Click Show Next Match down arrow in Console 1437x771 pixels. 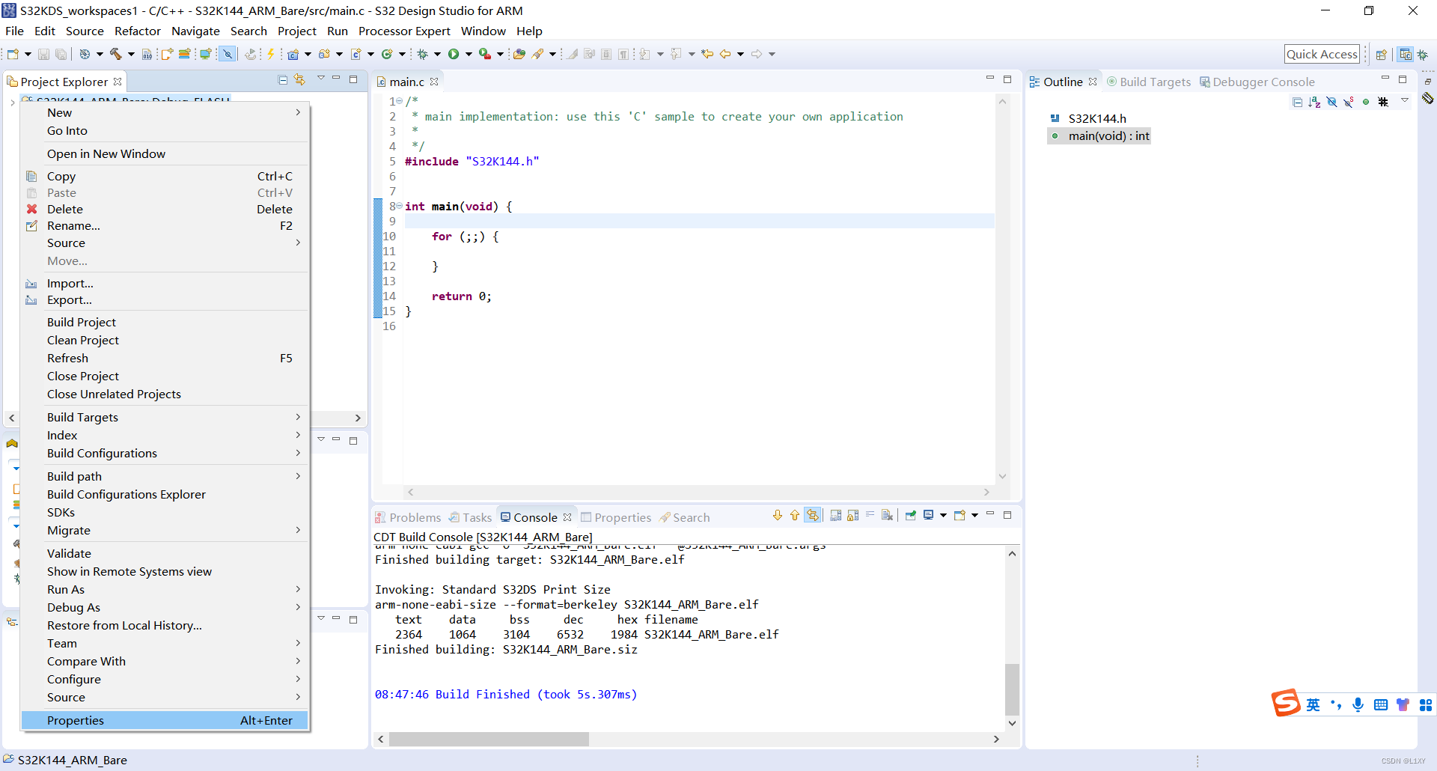pyautogui.click(x=778, y=515)
